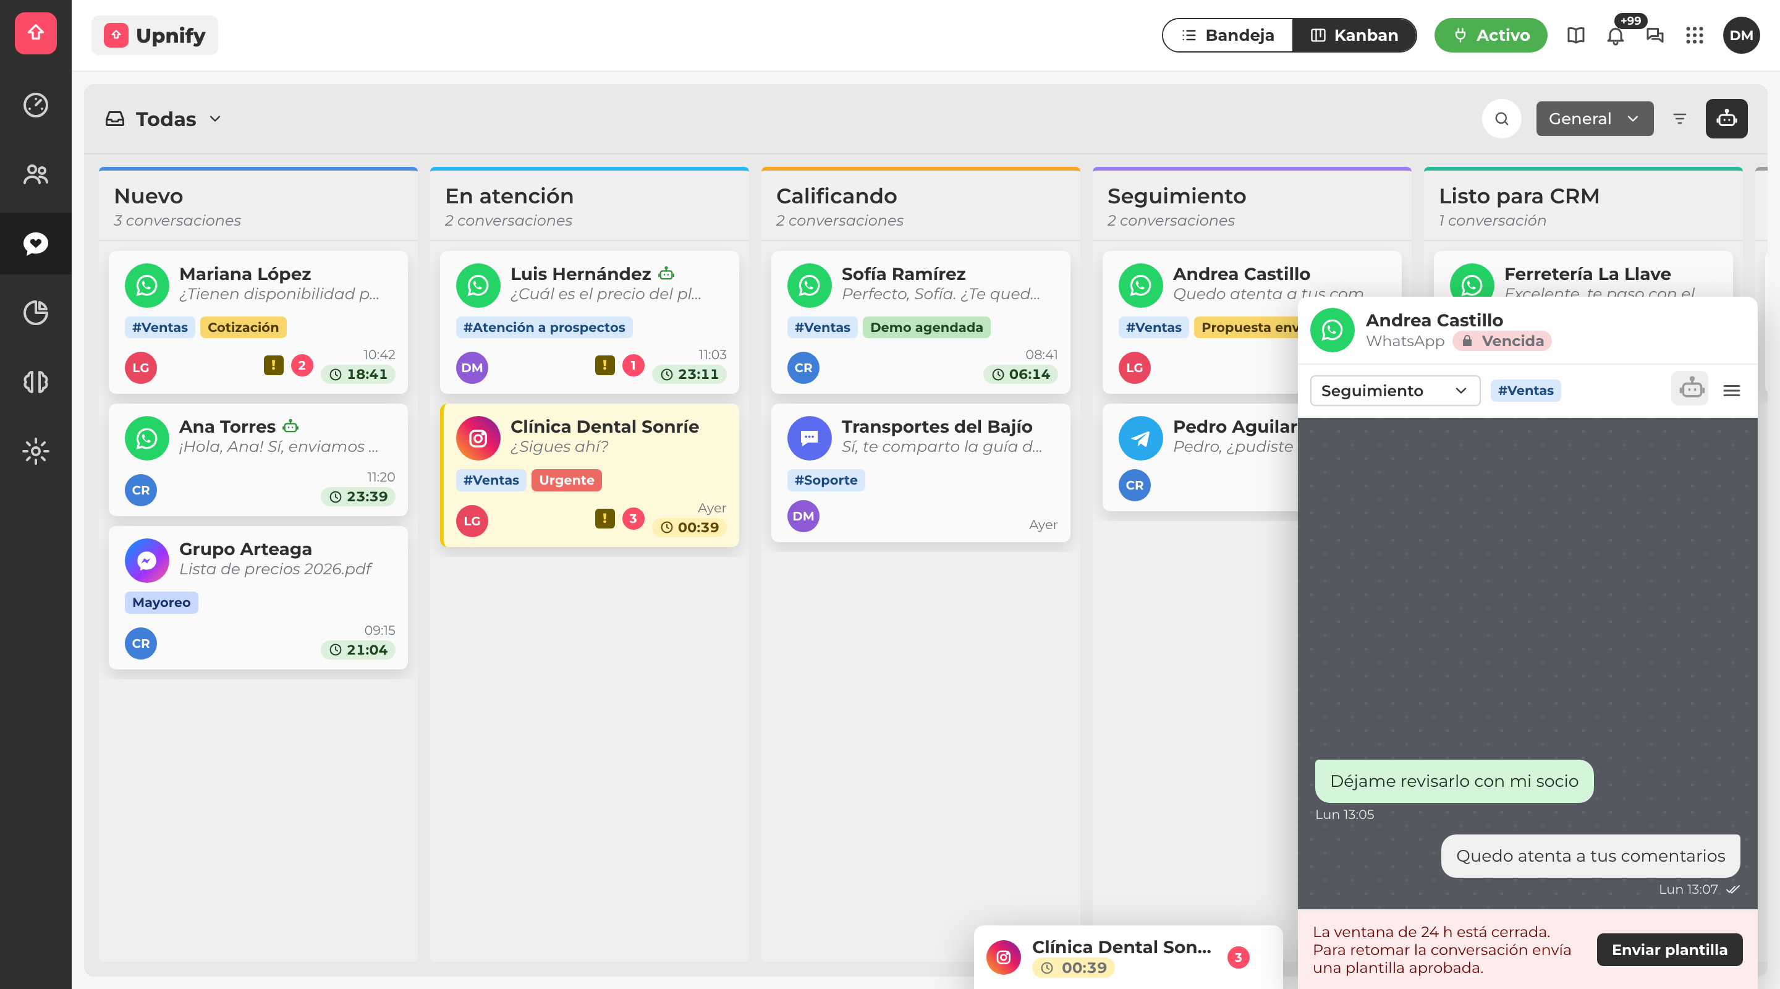Open the pie chart reports sidebar icon

pos(35,312)
